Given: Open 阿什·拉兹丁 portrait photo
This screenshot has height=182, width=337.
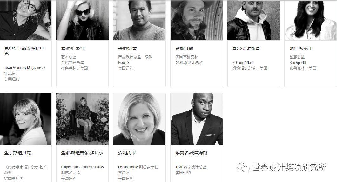Looking at the screenshot, I should [x=311, y=20].
